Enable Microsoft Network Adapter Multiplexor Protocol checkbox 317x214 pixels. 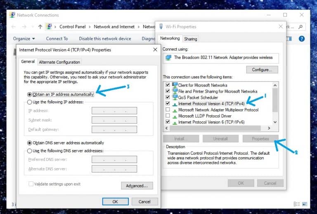tap(168, 109)
